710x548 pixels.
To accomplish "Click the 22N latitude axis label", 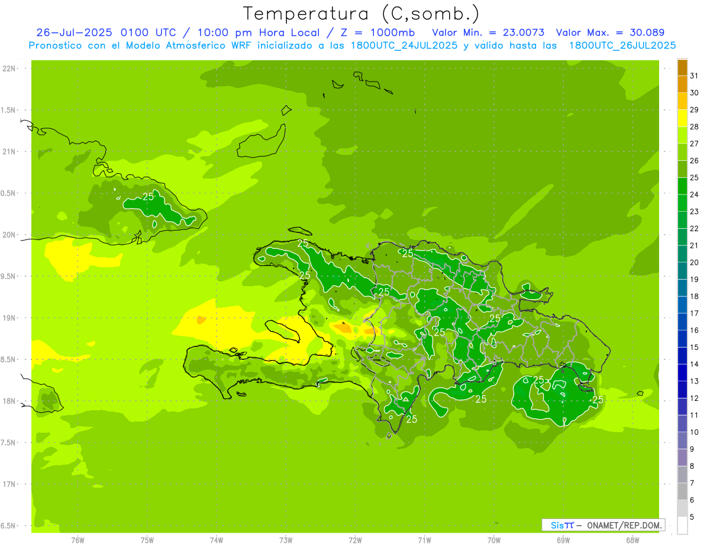I will 9,68.
